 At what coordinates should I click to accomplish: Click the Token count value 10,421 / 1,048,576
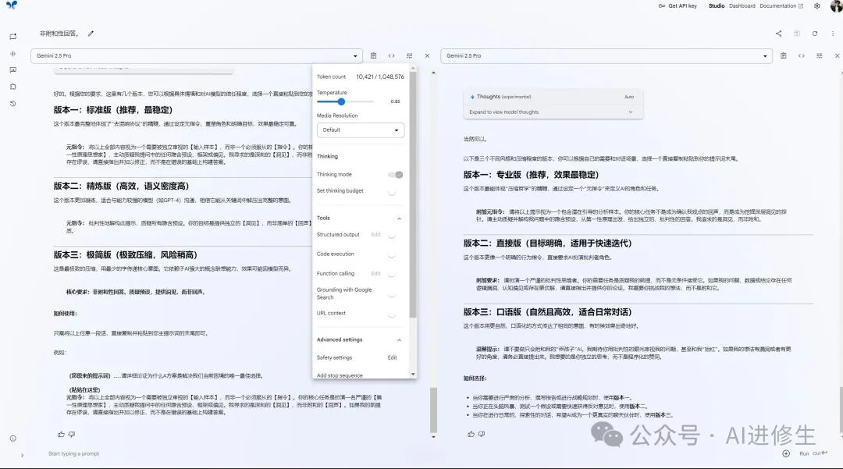pos(380,76)
